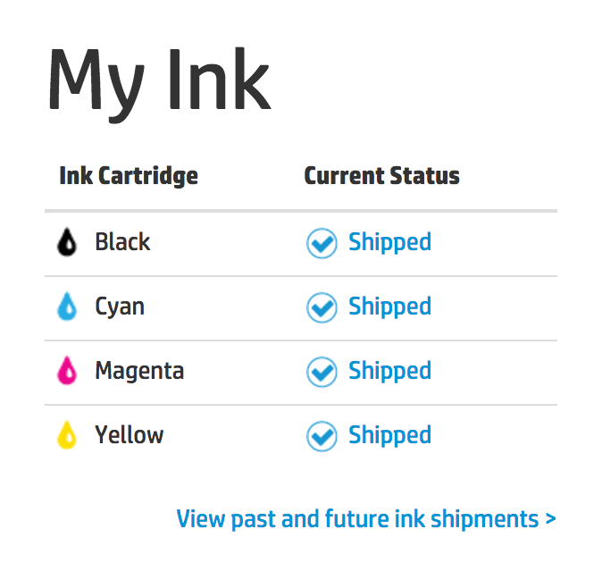Click the Ink Cartridge column header

click(129, 176)
